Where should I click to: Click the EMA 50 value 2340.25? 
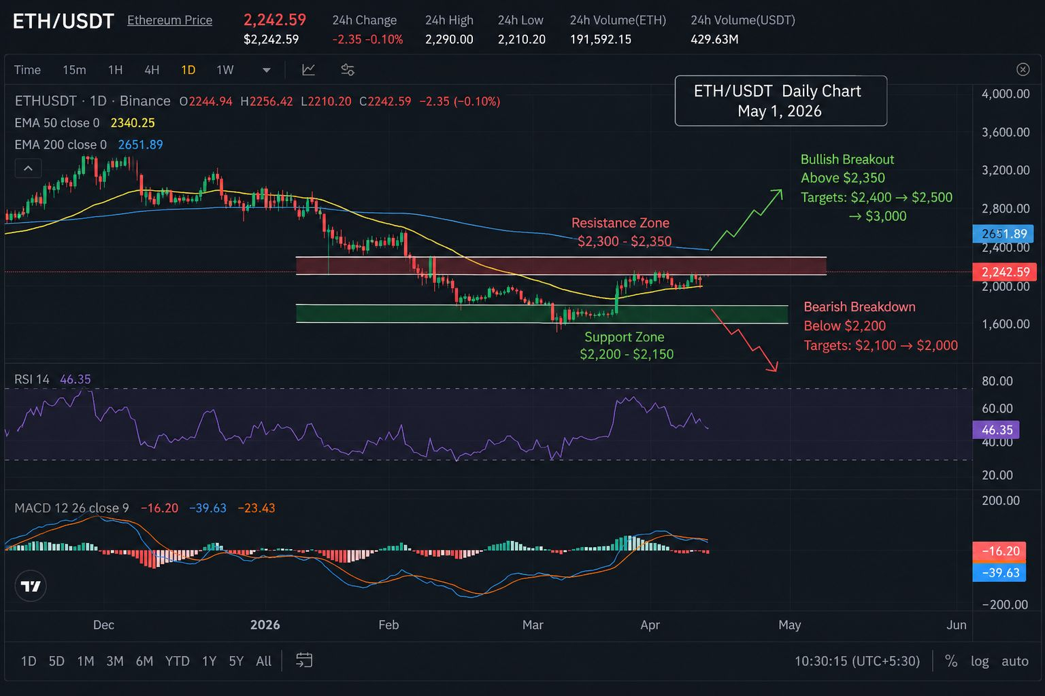133,123
